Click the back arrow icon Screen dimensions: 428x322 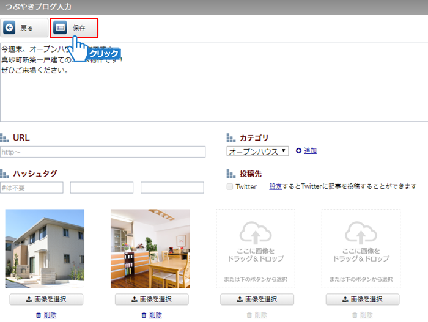[10, 27]
